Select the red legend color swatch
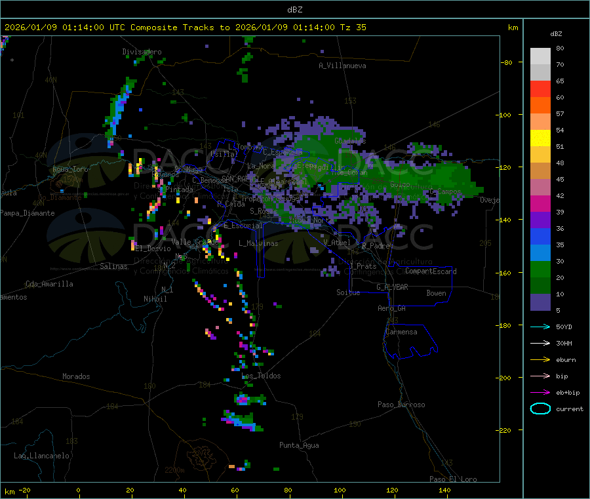This screenshot has height=499, width=590. pyautogui.click(x=540, y=89)
